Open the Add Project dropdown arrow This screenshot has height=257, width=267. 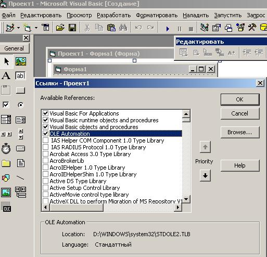[x=18, y=28]
